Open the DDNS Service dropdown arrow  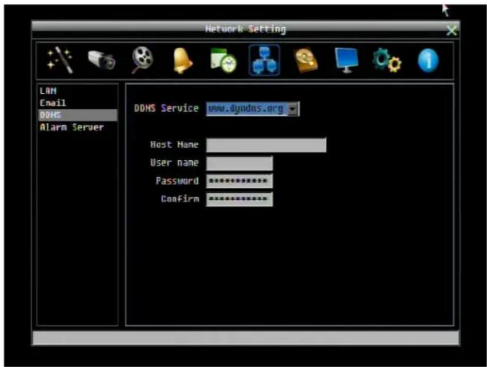point(292,109)
